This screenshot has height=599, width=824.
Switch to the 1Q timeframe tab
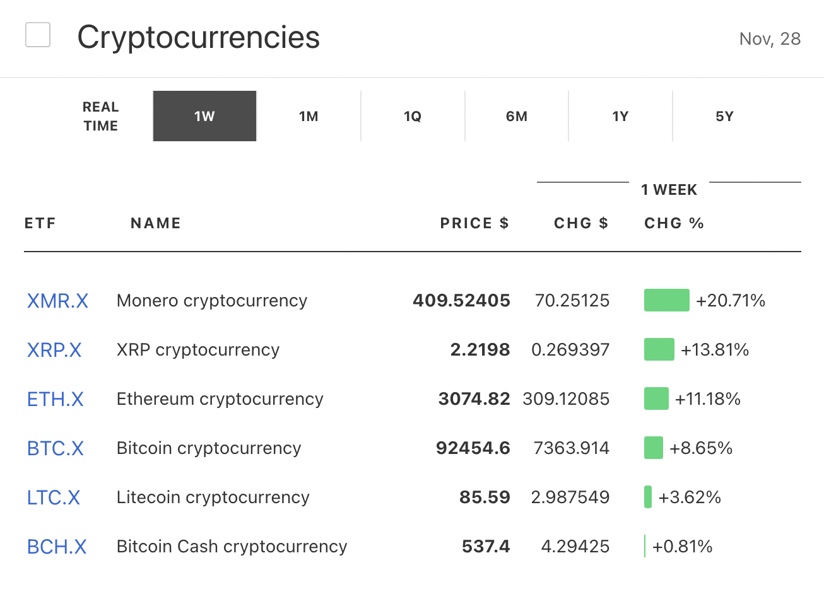(413, 117)
